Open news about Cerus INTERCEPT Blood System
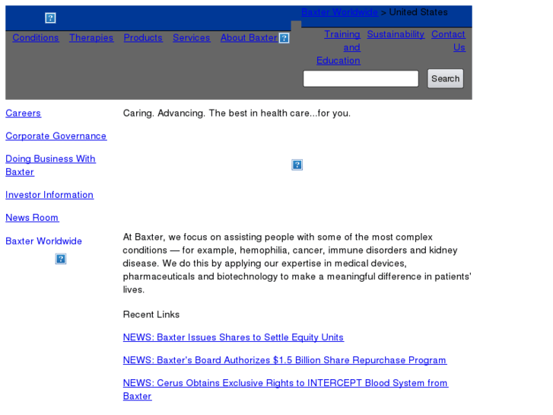 pyautogui.click(x=286, y=390)
